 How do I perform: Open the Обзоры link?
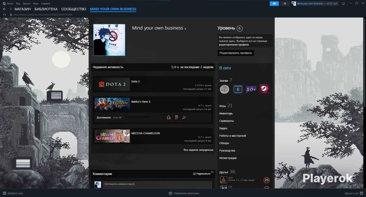224,143
